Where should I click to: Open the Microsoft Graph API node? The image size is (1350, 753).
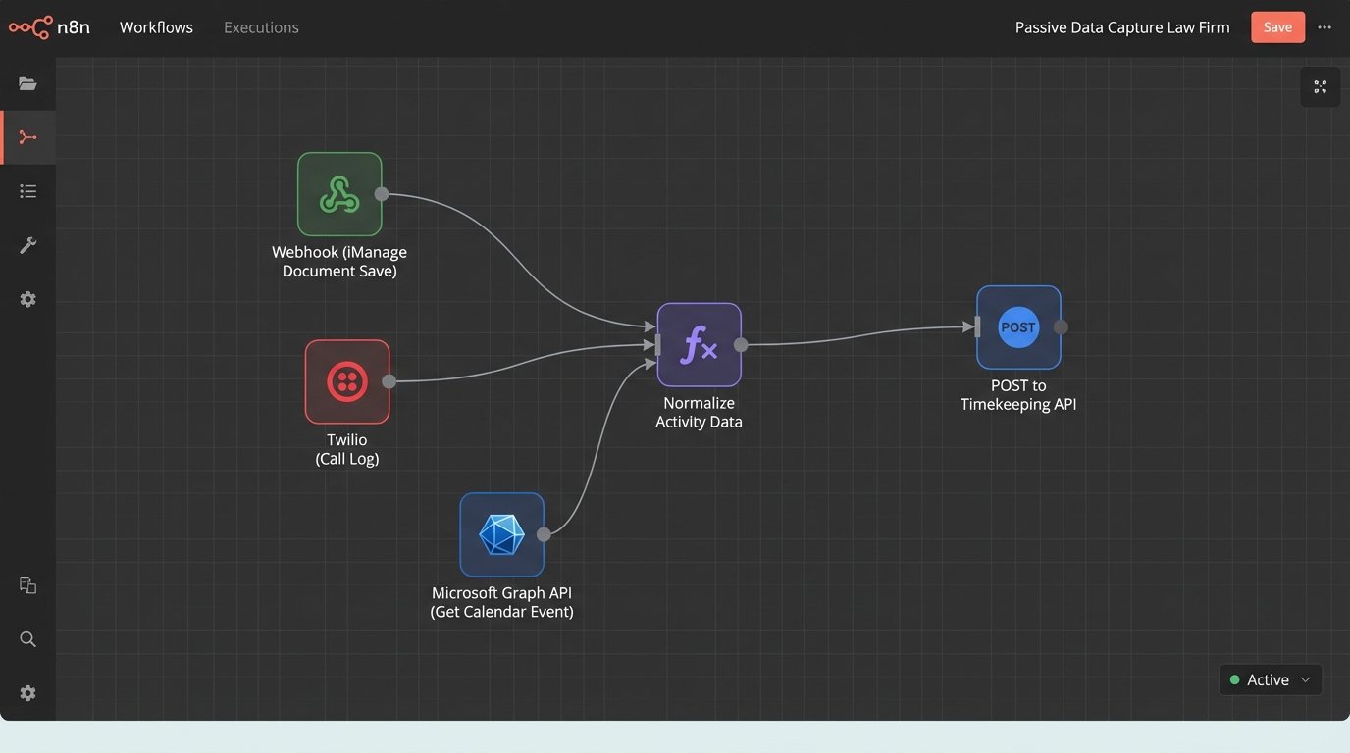(x=501, y=534)
